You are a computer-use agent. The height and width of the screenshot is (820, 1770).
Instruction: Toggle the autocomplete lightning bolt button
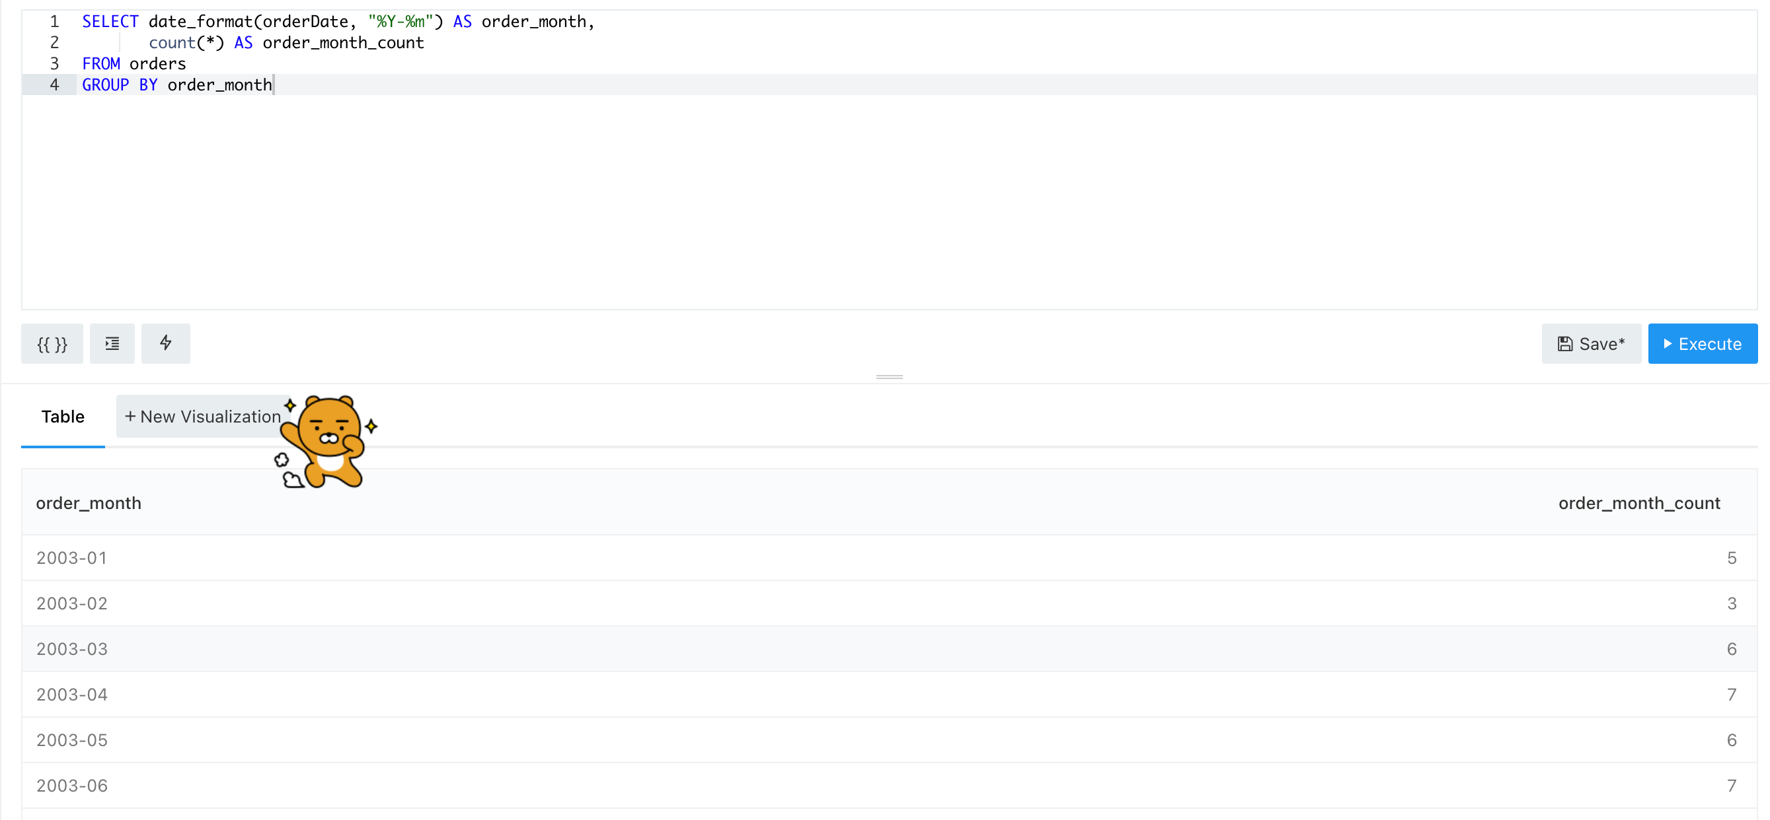166,344
